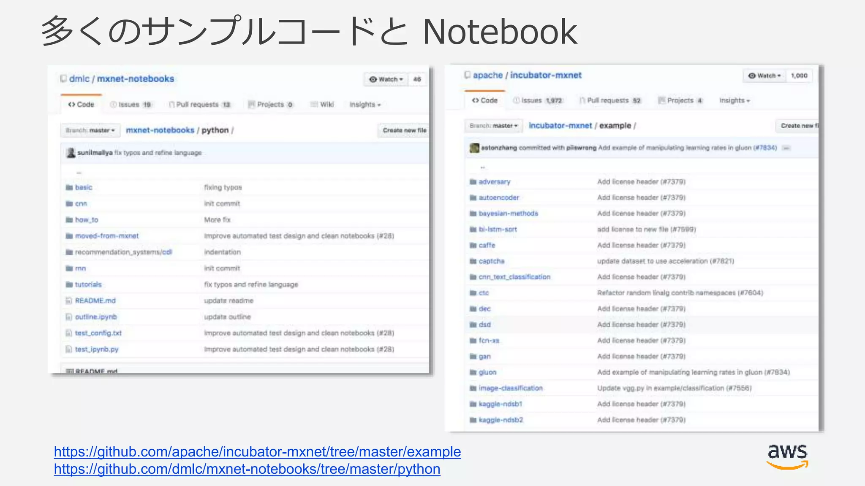Open the fcn-xs folder

(x=489, y=340)
